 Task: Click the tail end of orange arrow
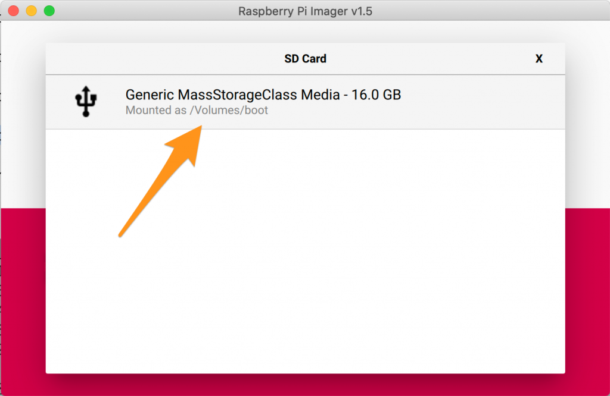(x=122, y=234)
